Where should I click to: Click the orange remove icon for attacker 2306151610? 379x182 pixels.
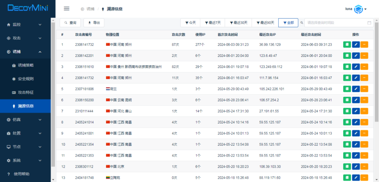(x=364, y=67)
